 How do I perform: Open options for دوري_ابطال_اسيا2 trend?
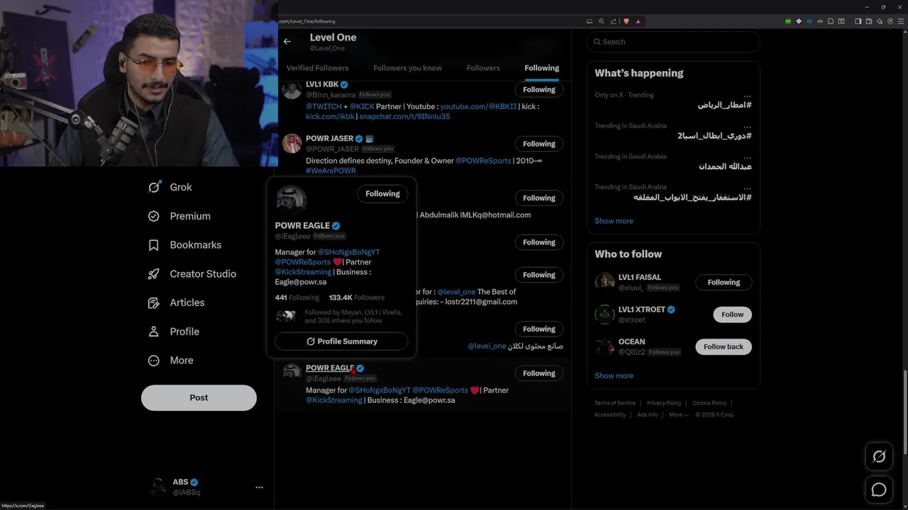[747, 126]
